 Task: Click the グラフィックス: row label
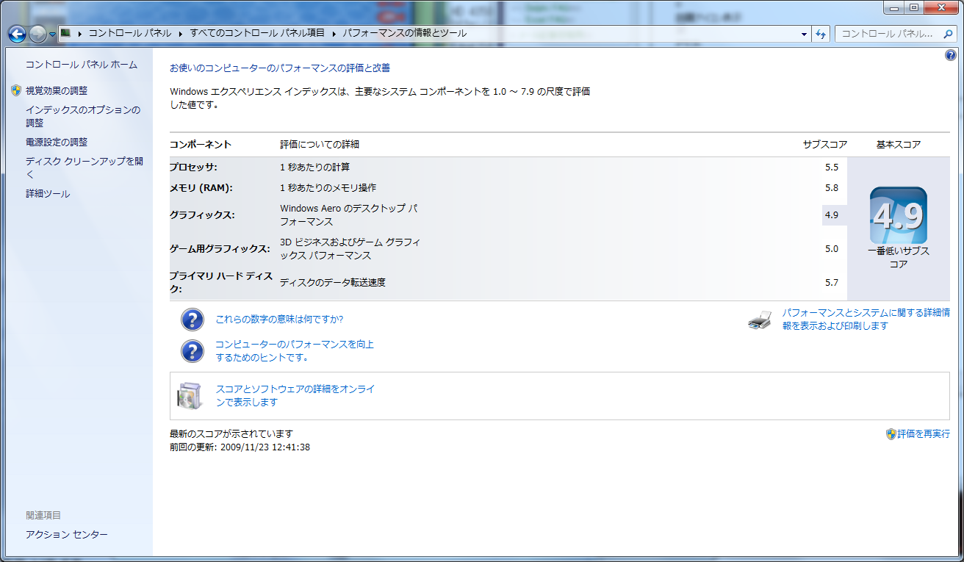click(202, 215)
